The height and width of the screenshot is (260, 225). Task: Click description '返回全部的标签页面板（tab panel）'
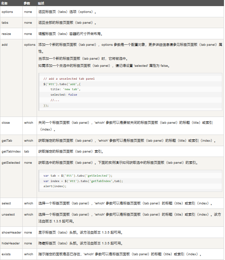coord(67,23)
